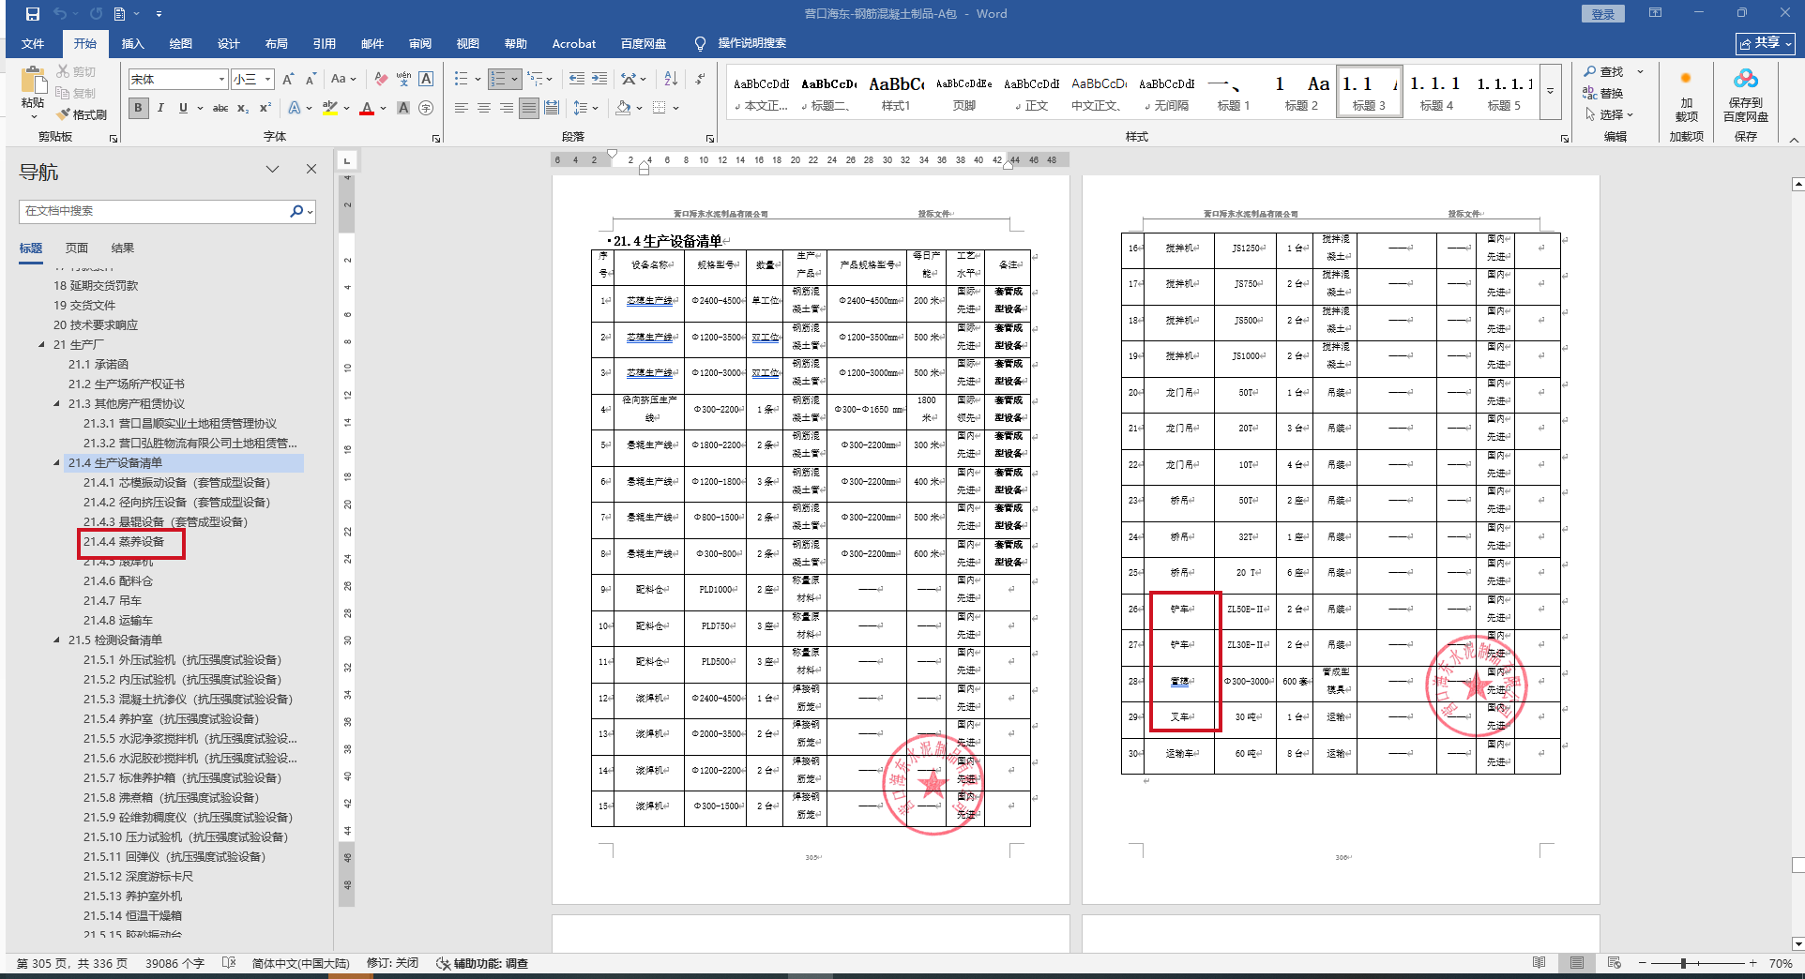The height and width of the screenshot is (979, 1805).
Task: Toggle Italic formatting
Action: (160, 108)
